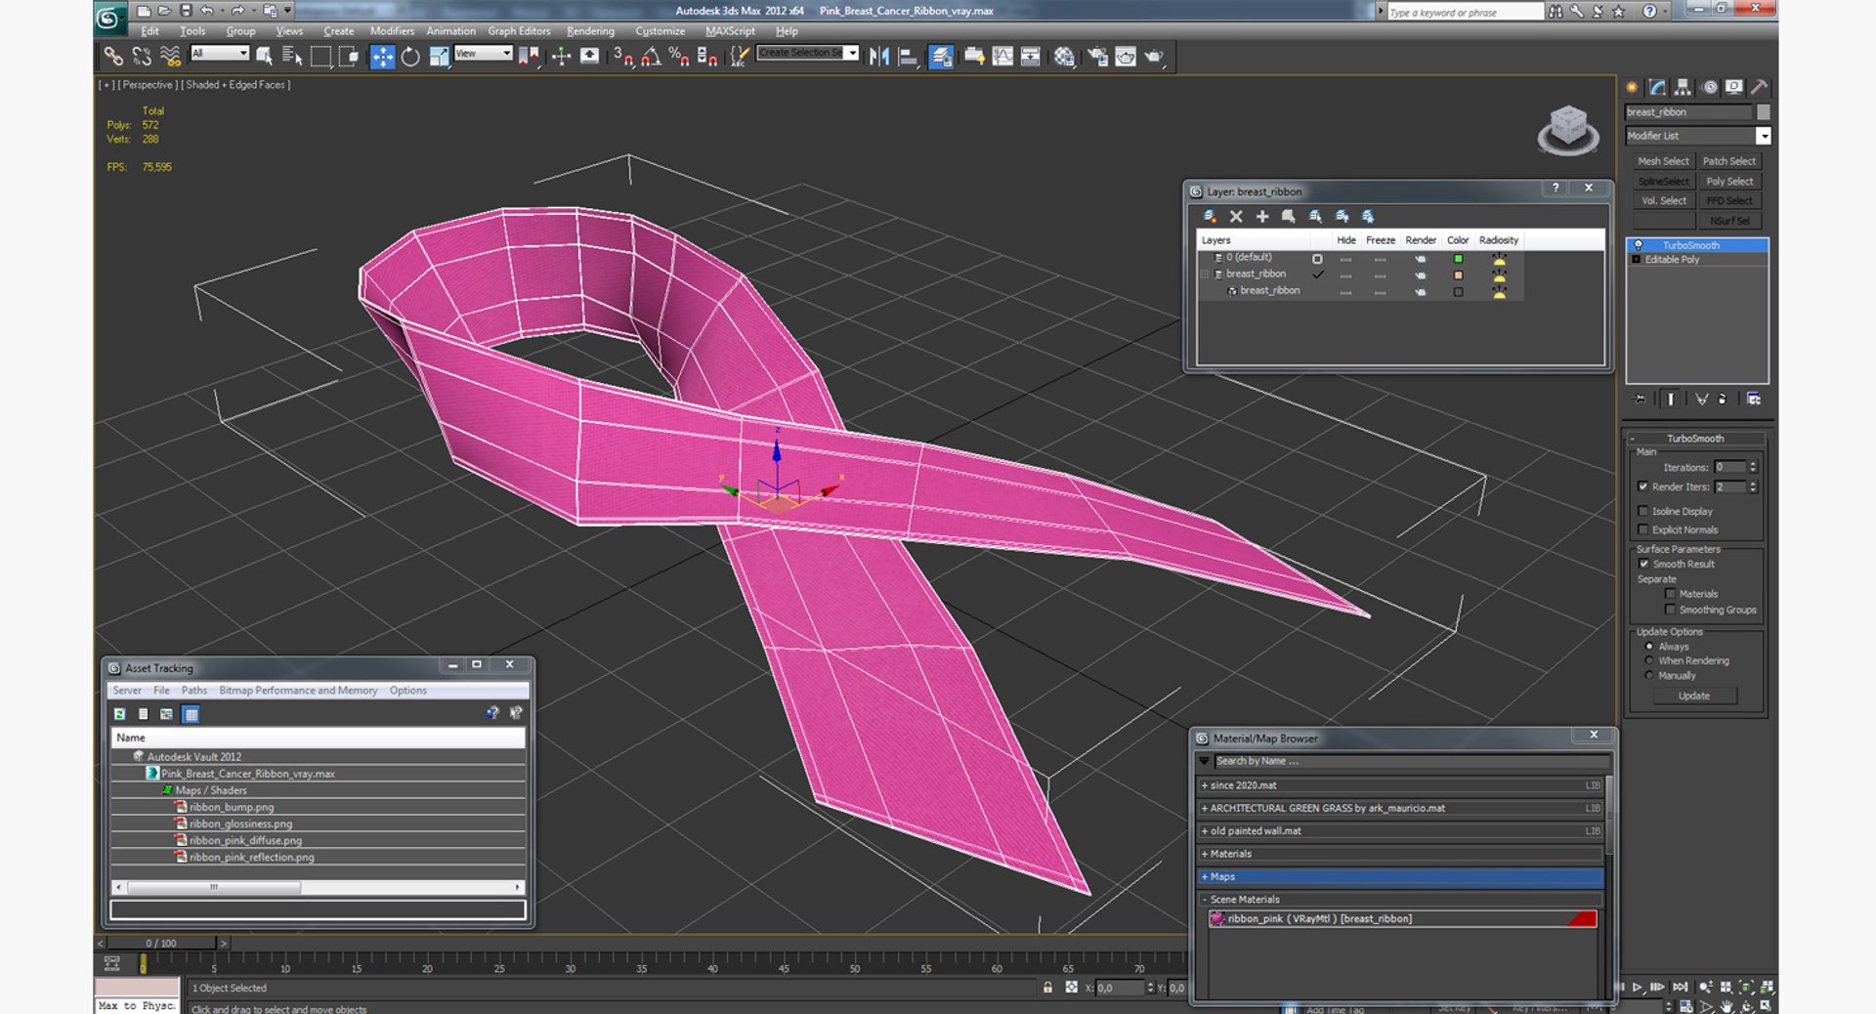Open the Rendering menu
The height and width of the screenshot is (1014, 1876).
pyautogui.click(x=590, y=31)
